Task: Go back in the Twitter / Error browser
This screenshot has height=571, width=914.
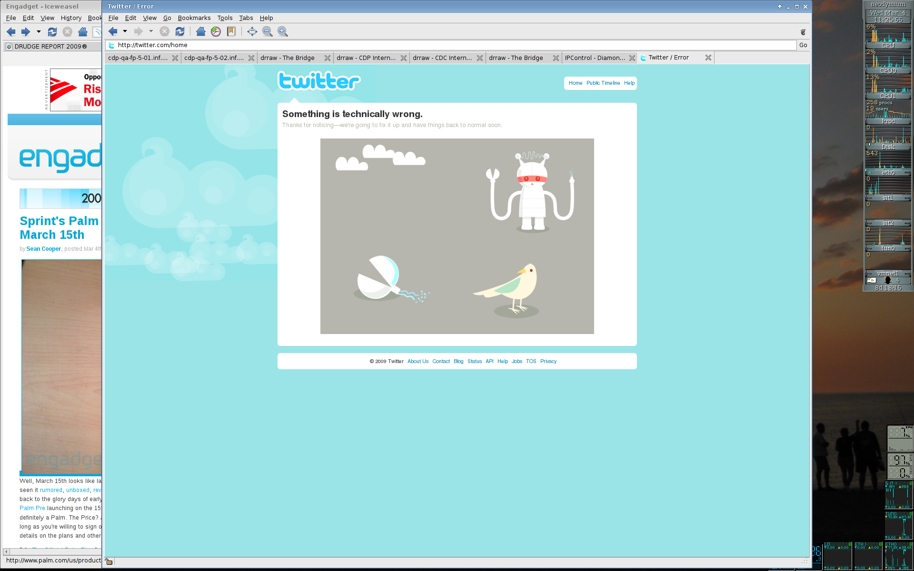Action: pos(113,31)
